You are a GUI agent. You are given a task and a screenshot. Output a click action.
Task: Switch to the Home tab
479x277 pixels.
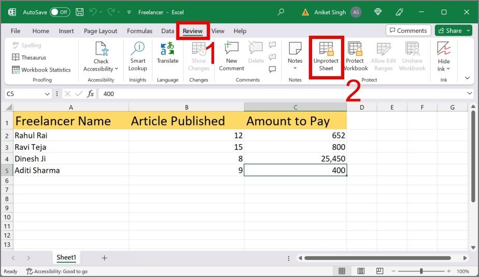[x=40, y=31]
